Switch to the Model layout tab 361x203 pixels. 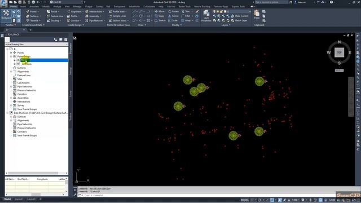coord(7,199)
